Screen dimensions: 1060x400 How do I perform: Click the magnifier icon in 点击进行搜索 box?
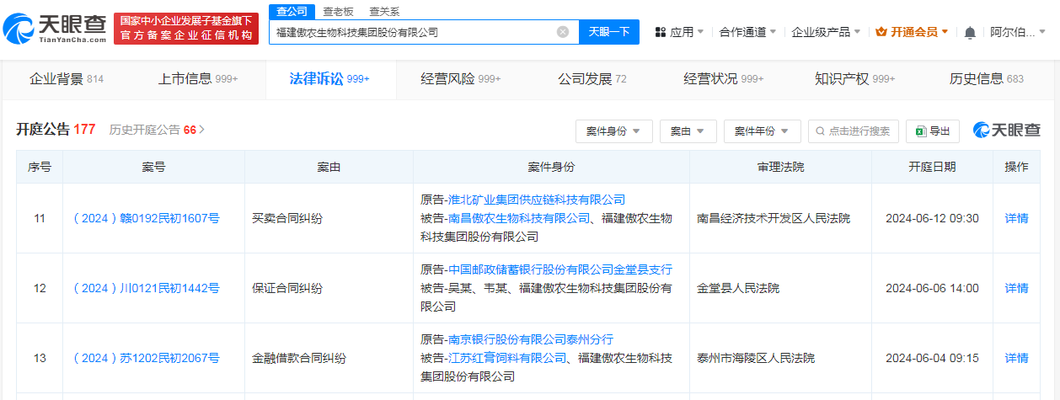coord(822,131)
